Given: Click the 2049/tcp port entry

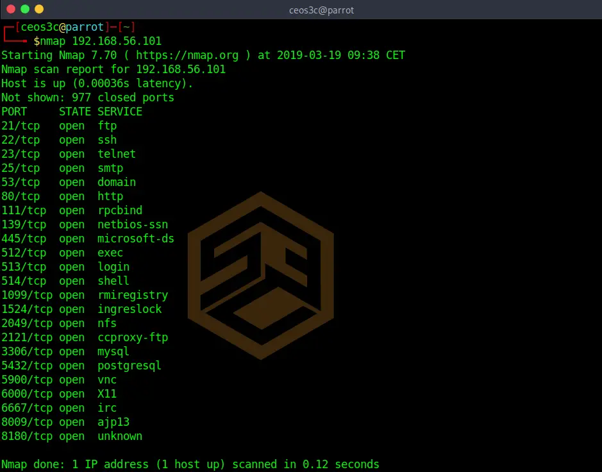Looking at the screenshot, I should pos(27,323).
